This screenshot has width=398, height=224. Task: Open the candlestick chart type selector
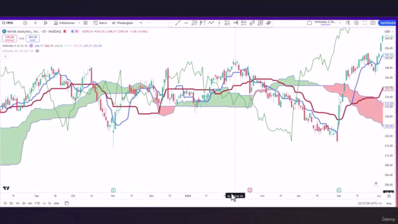(45, 23)
